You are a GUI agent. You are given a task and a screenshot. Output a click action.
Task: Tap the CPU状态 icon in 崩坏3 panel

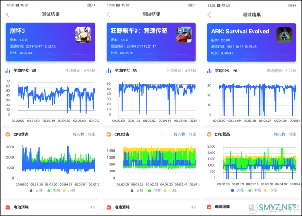[8, 134]
